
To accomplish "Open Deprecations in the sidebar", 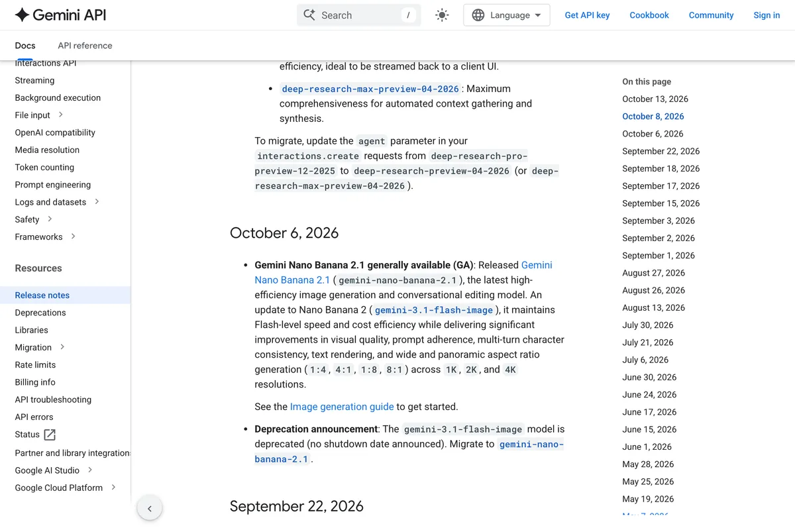I will click(x=40, y=313).
